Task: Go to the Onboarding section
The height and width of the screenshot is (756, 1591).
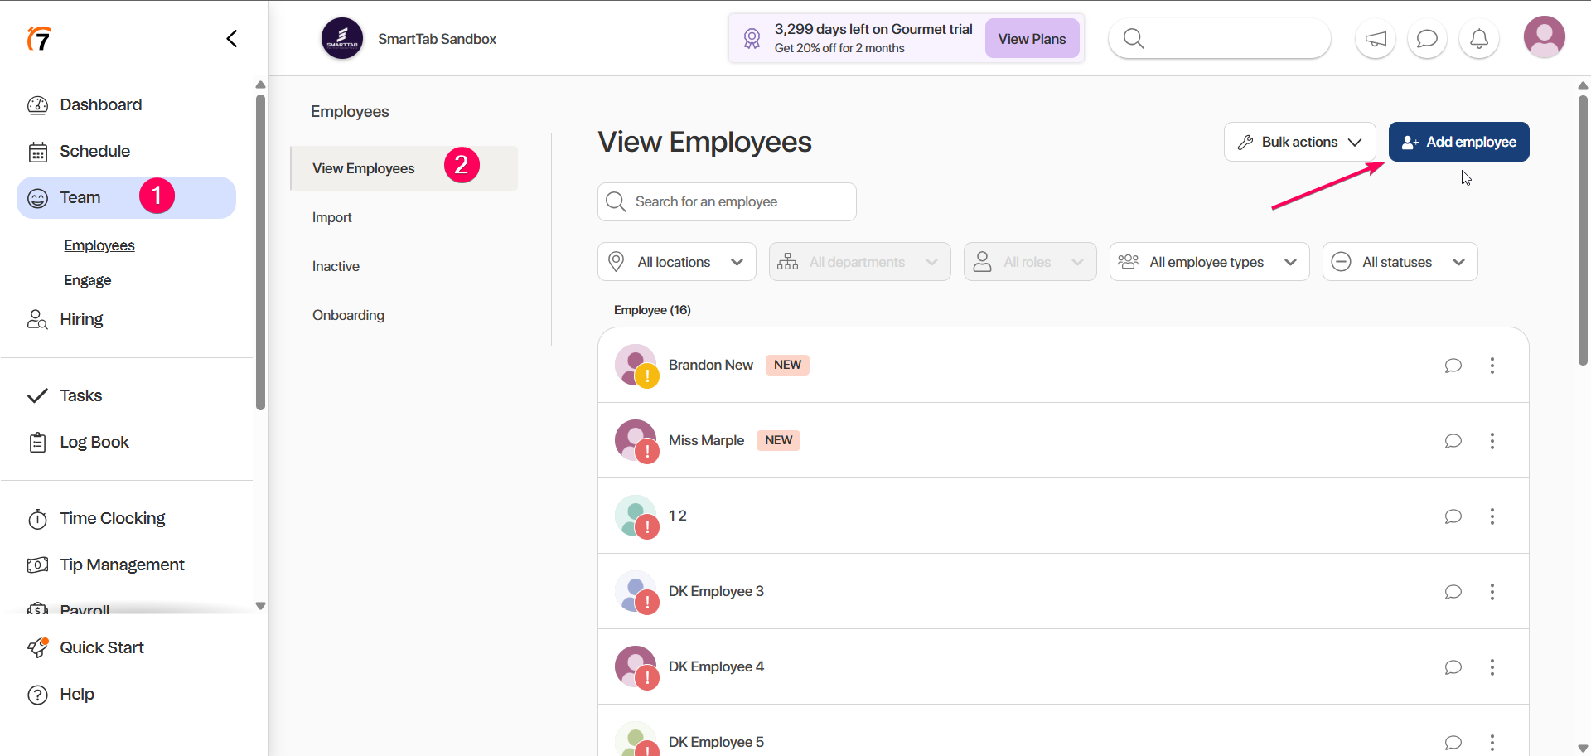Action: point(348,315)
